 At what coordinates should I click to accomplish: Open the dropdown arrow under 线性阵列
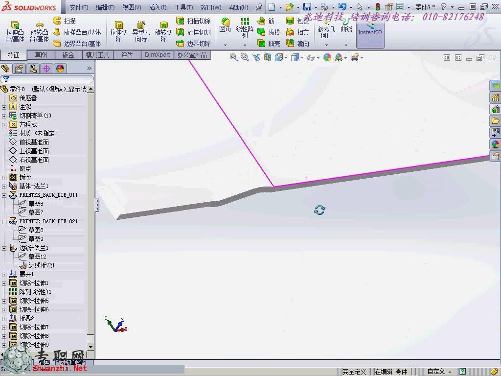point(245,45)
